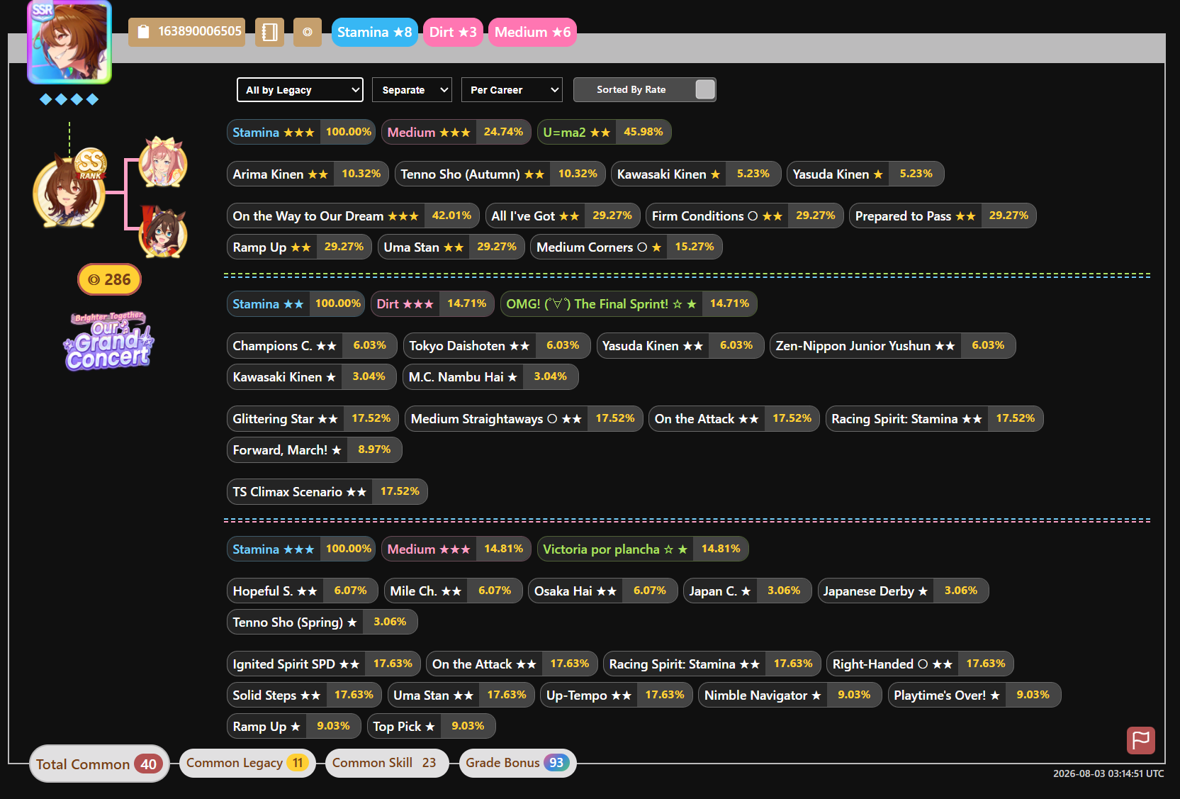The image size is (1180, 799).
Task: Click the Dirt ★★★ 14.71% chip
Action: (x=433, y=303)
